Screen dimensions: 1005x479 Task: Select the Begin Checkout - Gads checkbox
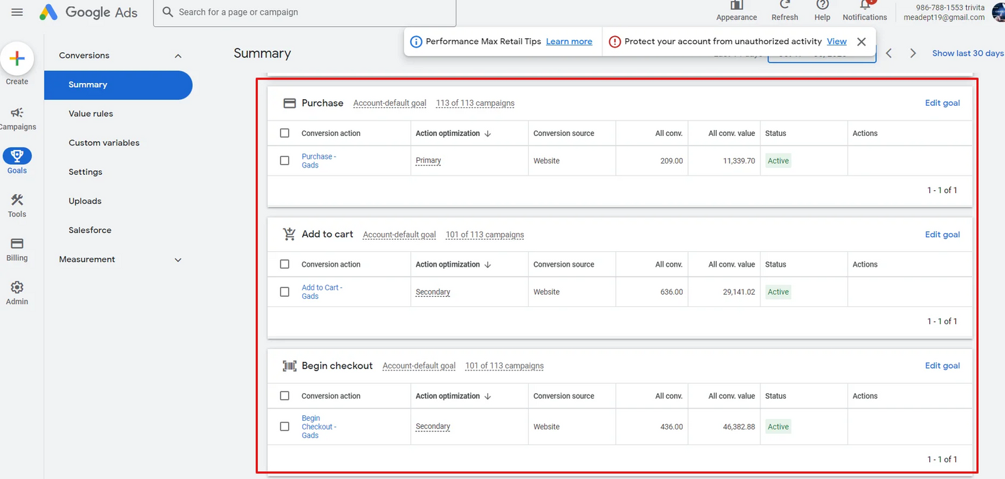pos(285,427)
